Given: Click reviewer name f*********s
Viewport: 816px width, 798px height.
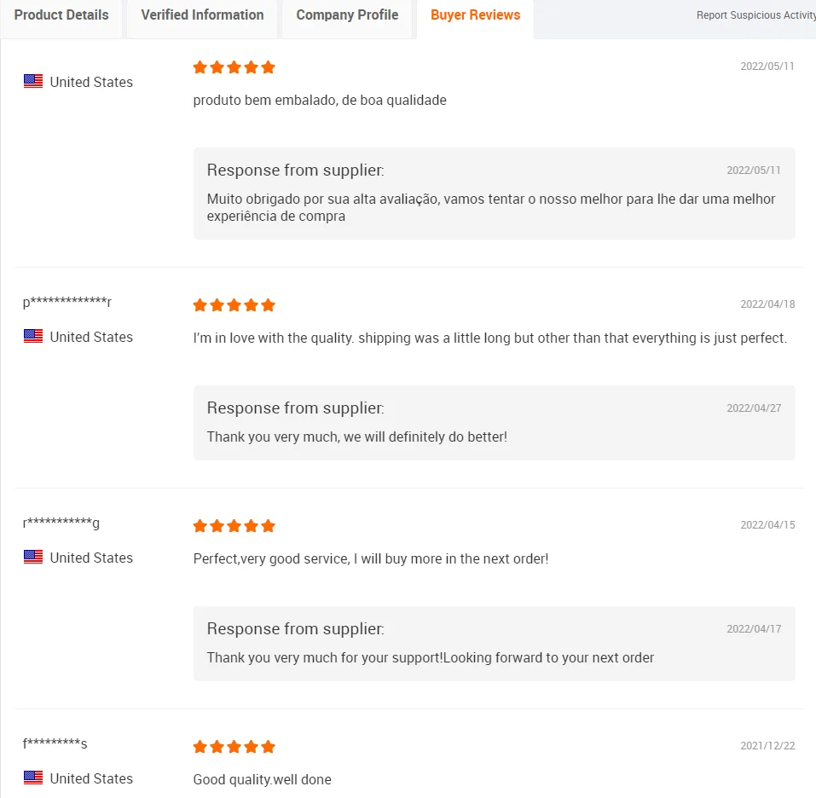Looking at the screenshot, I should [x=55, y=743].
